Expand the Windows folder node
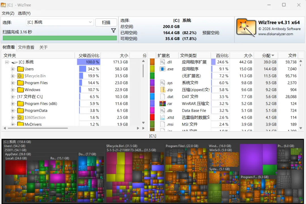Image resolution: width=306 pixels, height=204 pixels. point(13,90)
